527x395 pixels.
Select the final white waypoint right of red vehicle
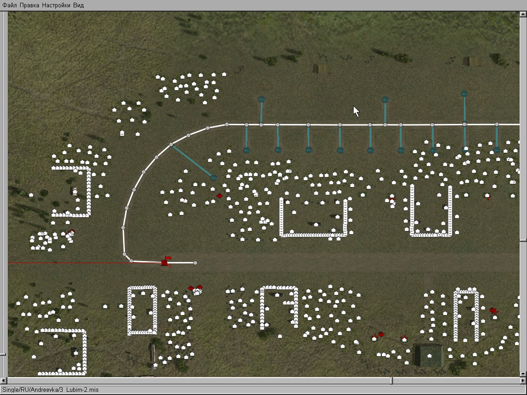[x=195, y=263]
